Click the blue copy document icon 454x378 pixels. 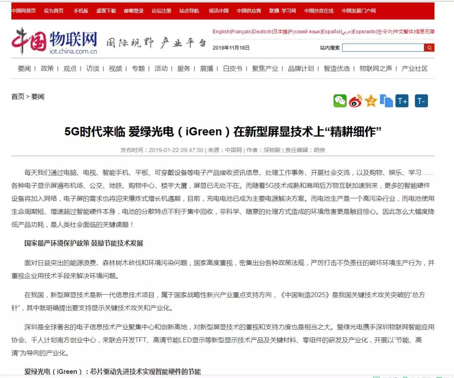pos(386,101)
